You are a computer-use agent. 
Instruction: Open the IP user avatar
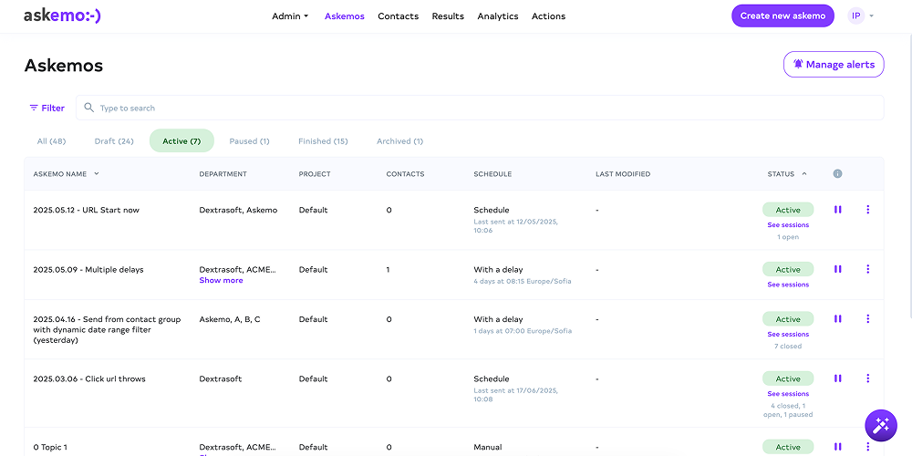856,16
